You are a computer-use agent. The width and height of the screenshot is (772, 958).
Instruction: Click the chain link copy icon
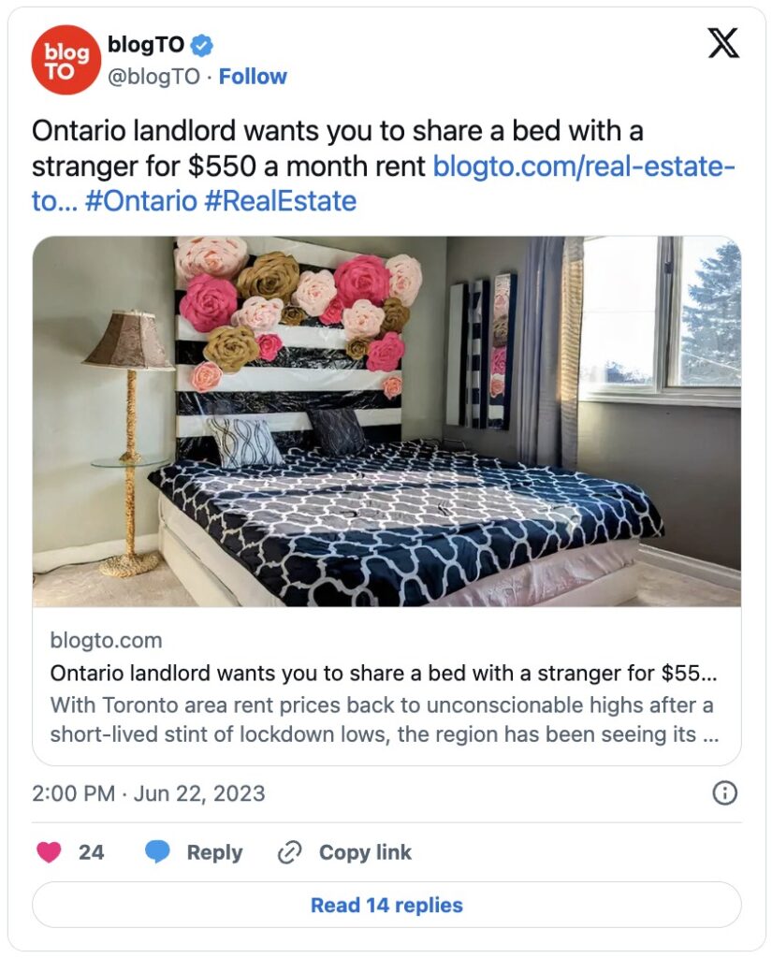tap(290, 852)
